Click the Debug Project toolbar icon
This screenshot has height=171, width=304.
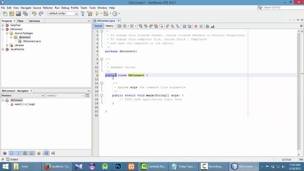tap(106, 14)
